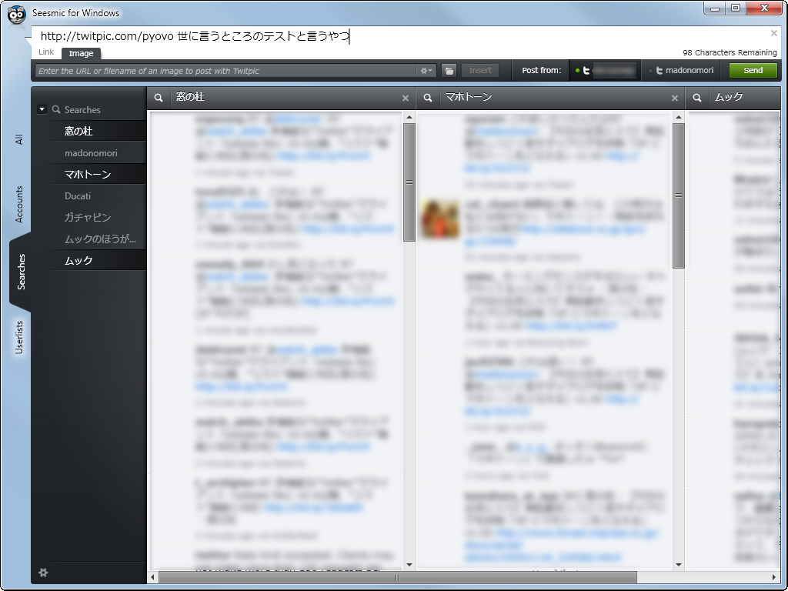Open the Accounts vertical sidebar tab
The width and height of the screenshot is (788, 591).
[19, 204]
